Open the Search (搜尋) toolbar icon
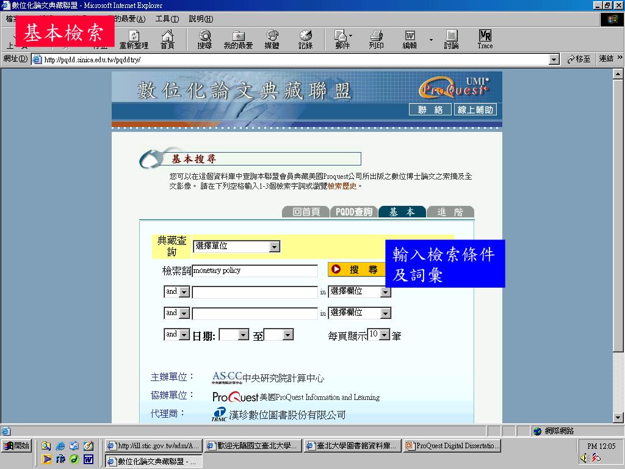The width and height of the screenshot is (625, 469). (204, 40)
